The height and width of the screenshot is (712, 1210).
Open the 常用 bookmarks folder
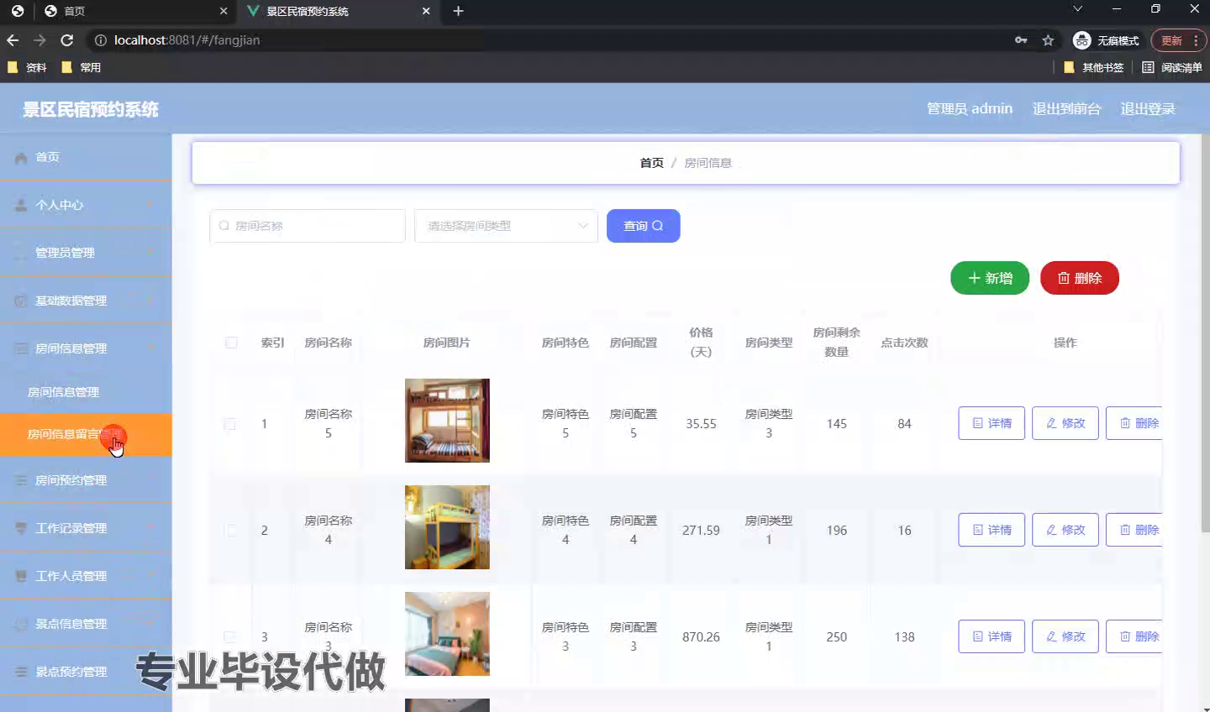[81, 67]
